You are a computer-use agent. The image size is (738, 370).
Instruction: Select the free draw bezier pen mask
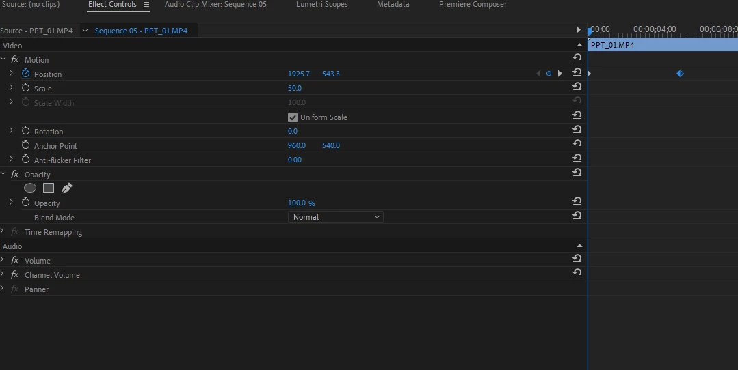pos(67,188)
